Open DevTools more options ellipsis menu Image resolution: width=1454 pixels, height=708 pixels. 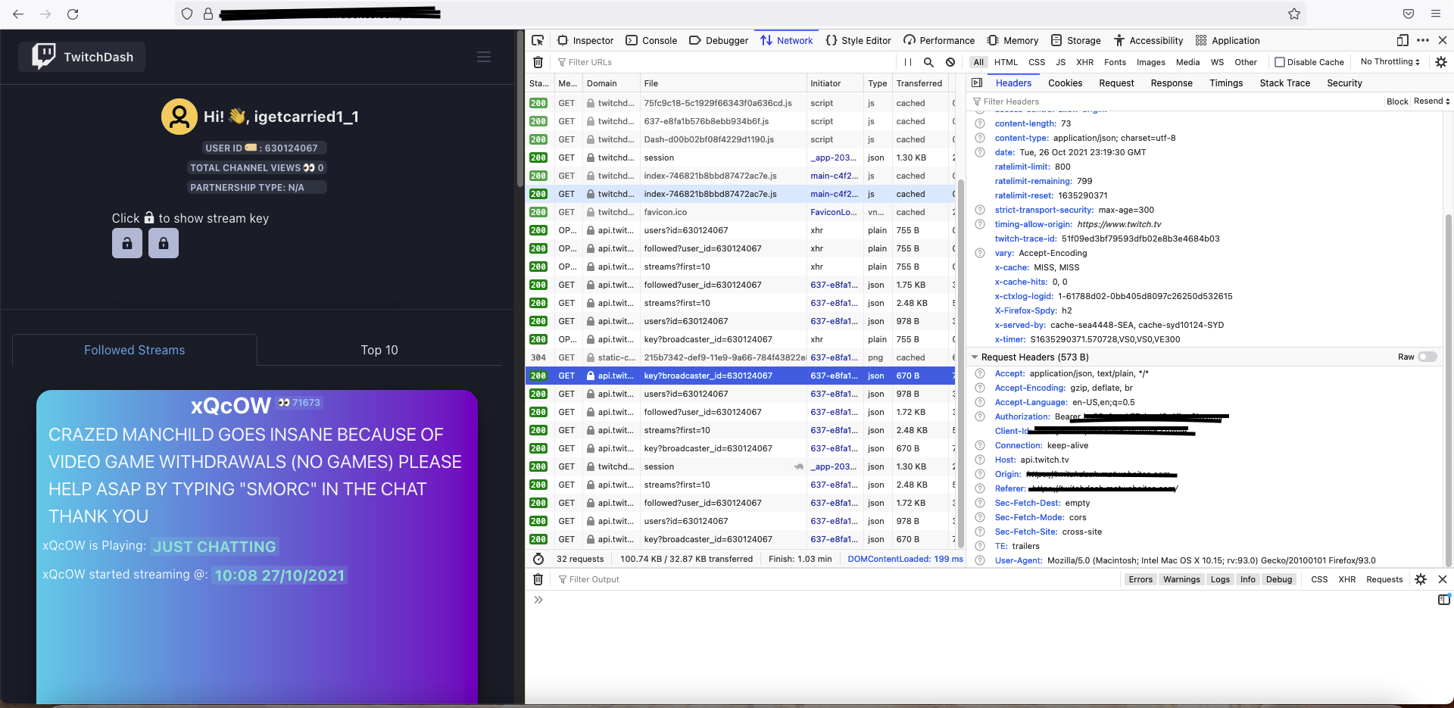(1423, 41)
